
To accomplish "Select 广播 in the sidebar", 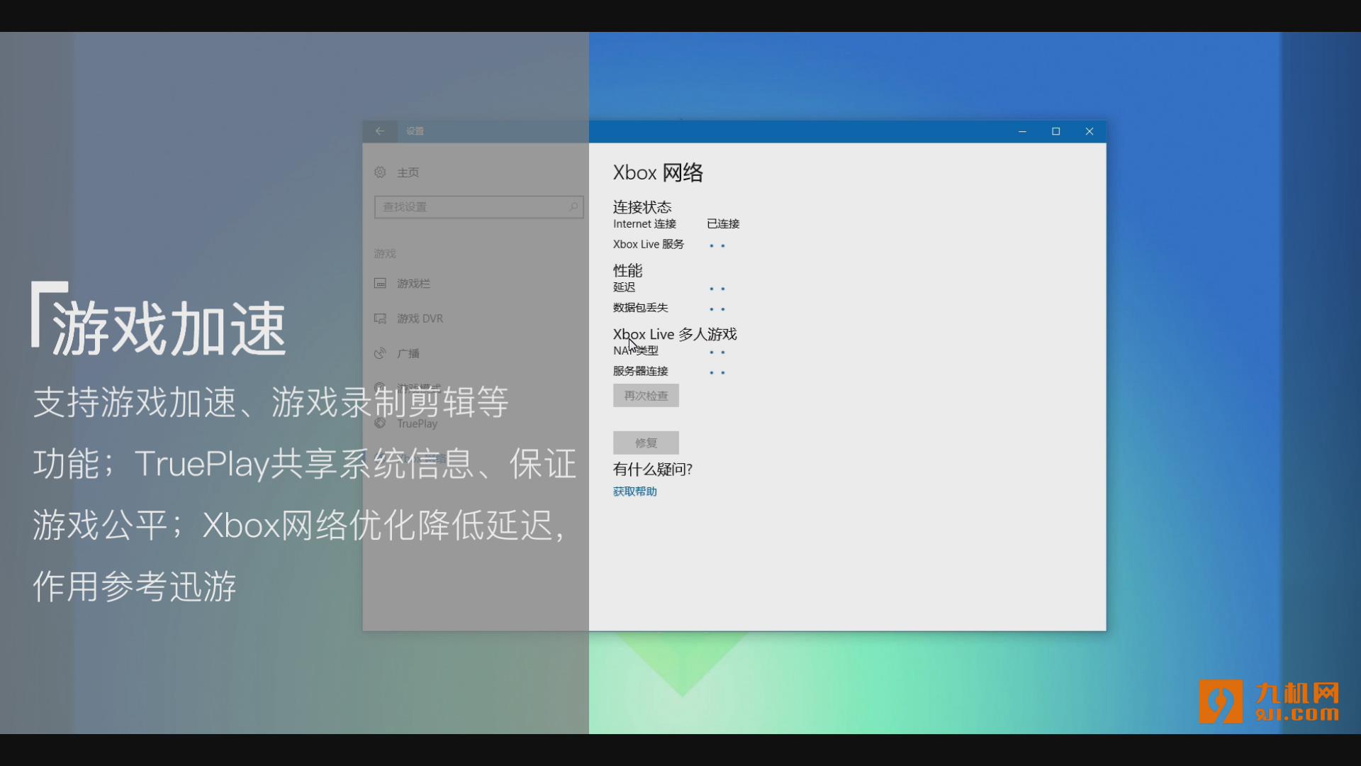I will (408, 353).
